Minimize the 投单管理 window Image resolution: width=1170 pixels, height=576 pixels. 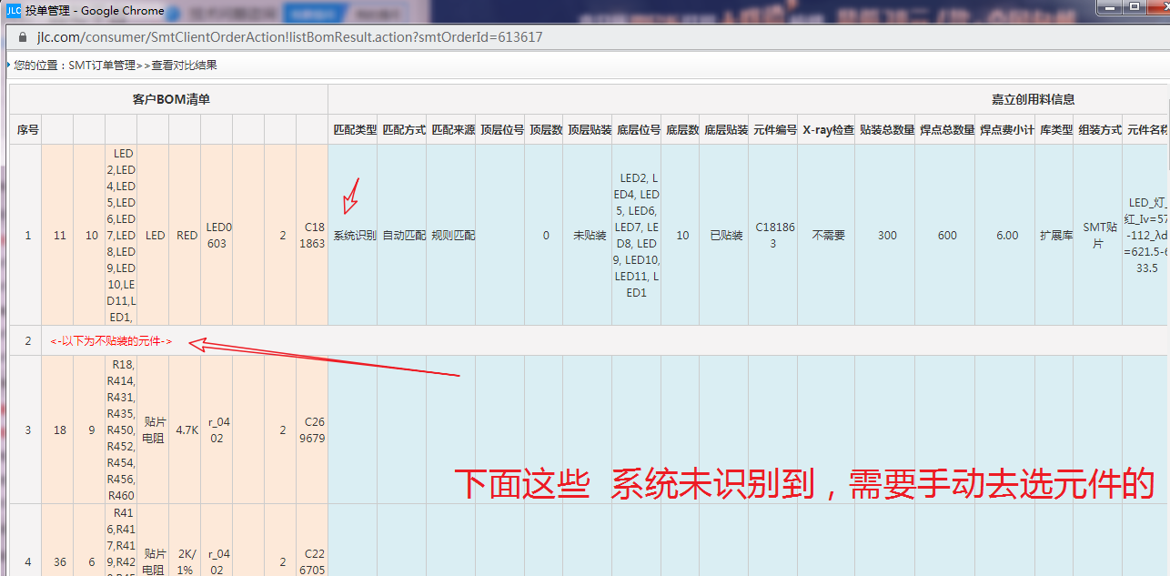(x=1110, y=6)
